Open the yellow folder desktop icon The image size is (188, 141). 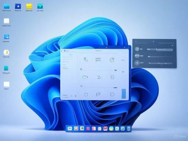point(29,6)
